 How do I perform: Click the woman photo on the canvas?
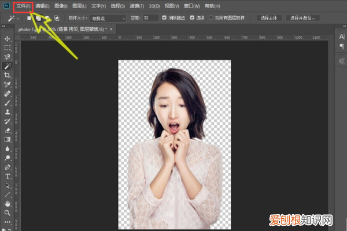[175, 145]
